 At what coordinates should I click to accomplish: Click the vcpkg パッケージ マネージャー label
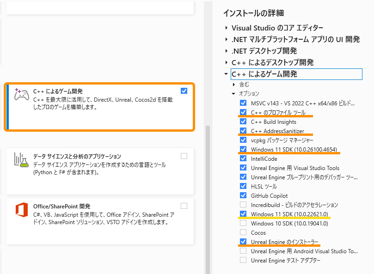pos(282,140)
